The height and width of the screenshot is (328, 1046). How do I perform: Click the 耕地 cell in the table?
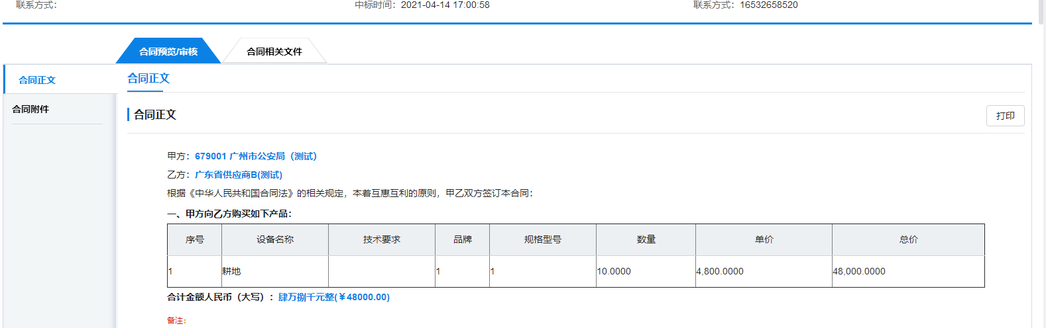[x=231, y=271]
